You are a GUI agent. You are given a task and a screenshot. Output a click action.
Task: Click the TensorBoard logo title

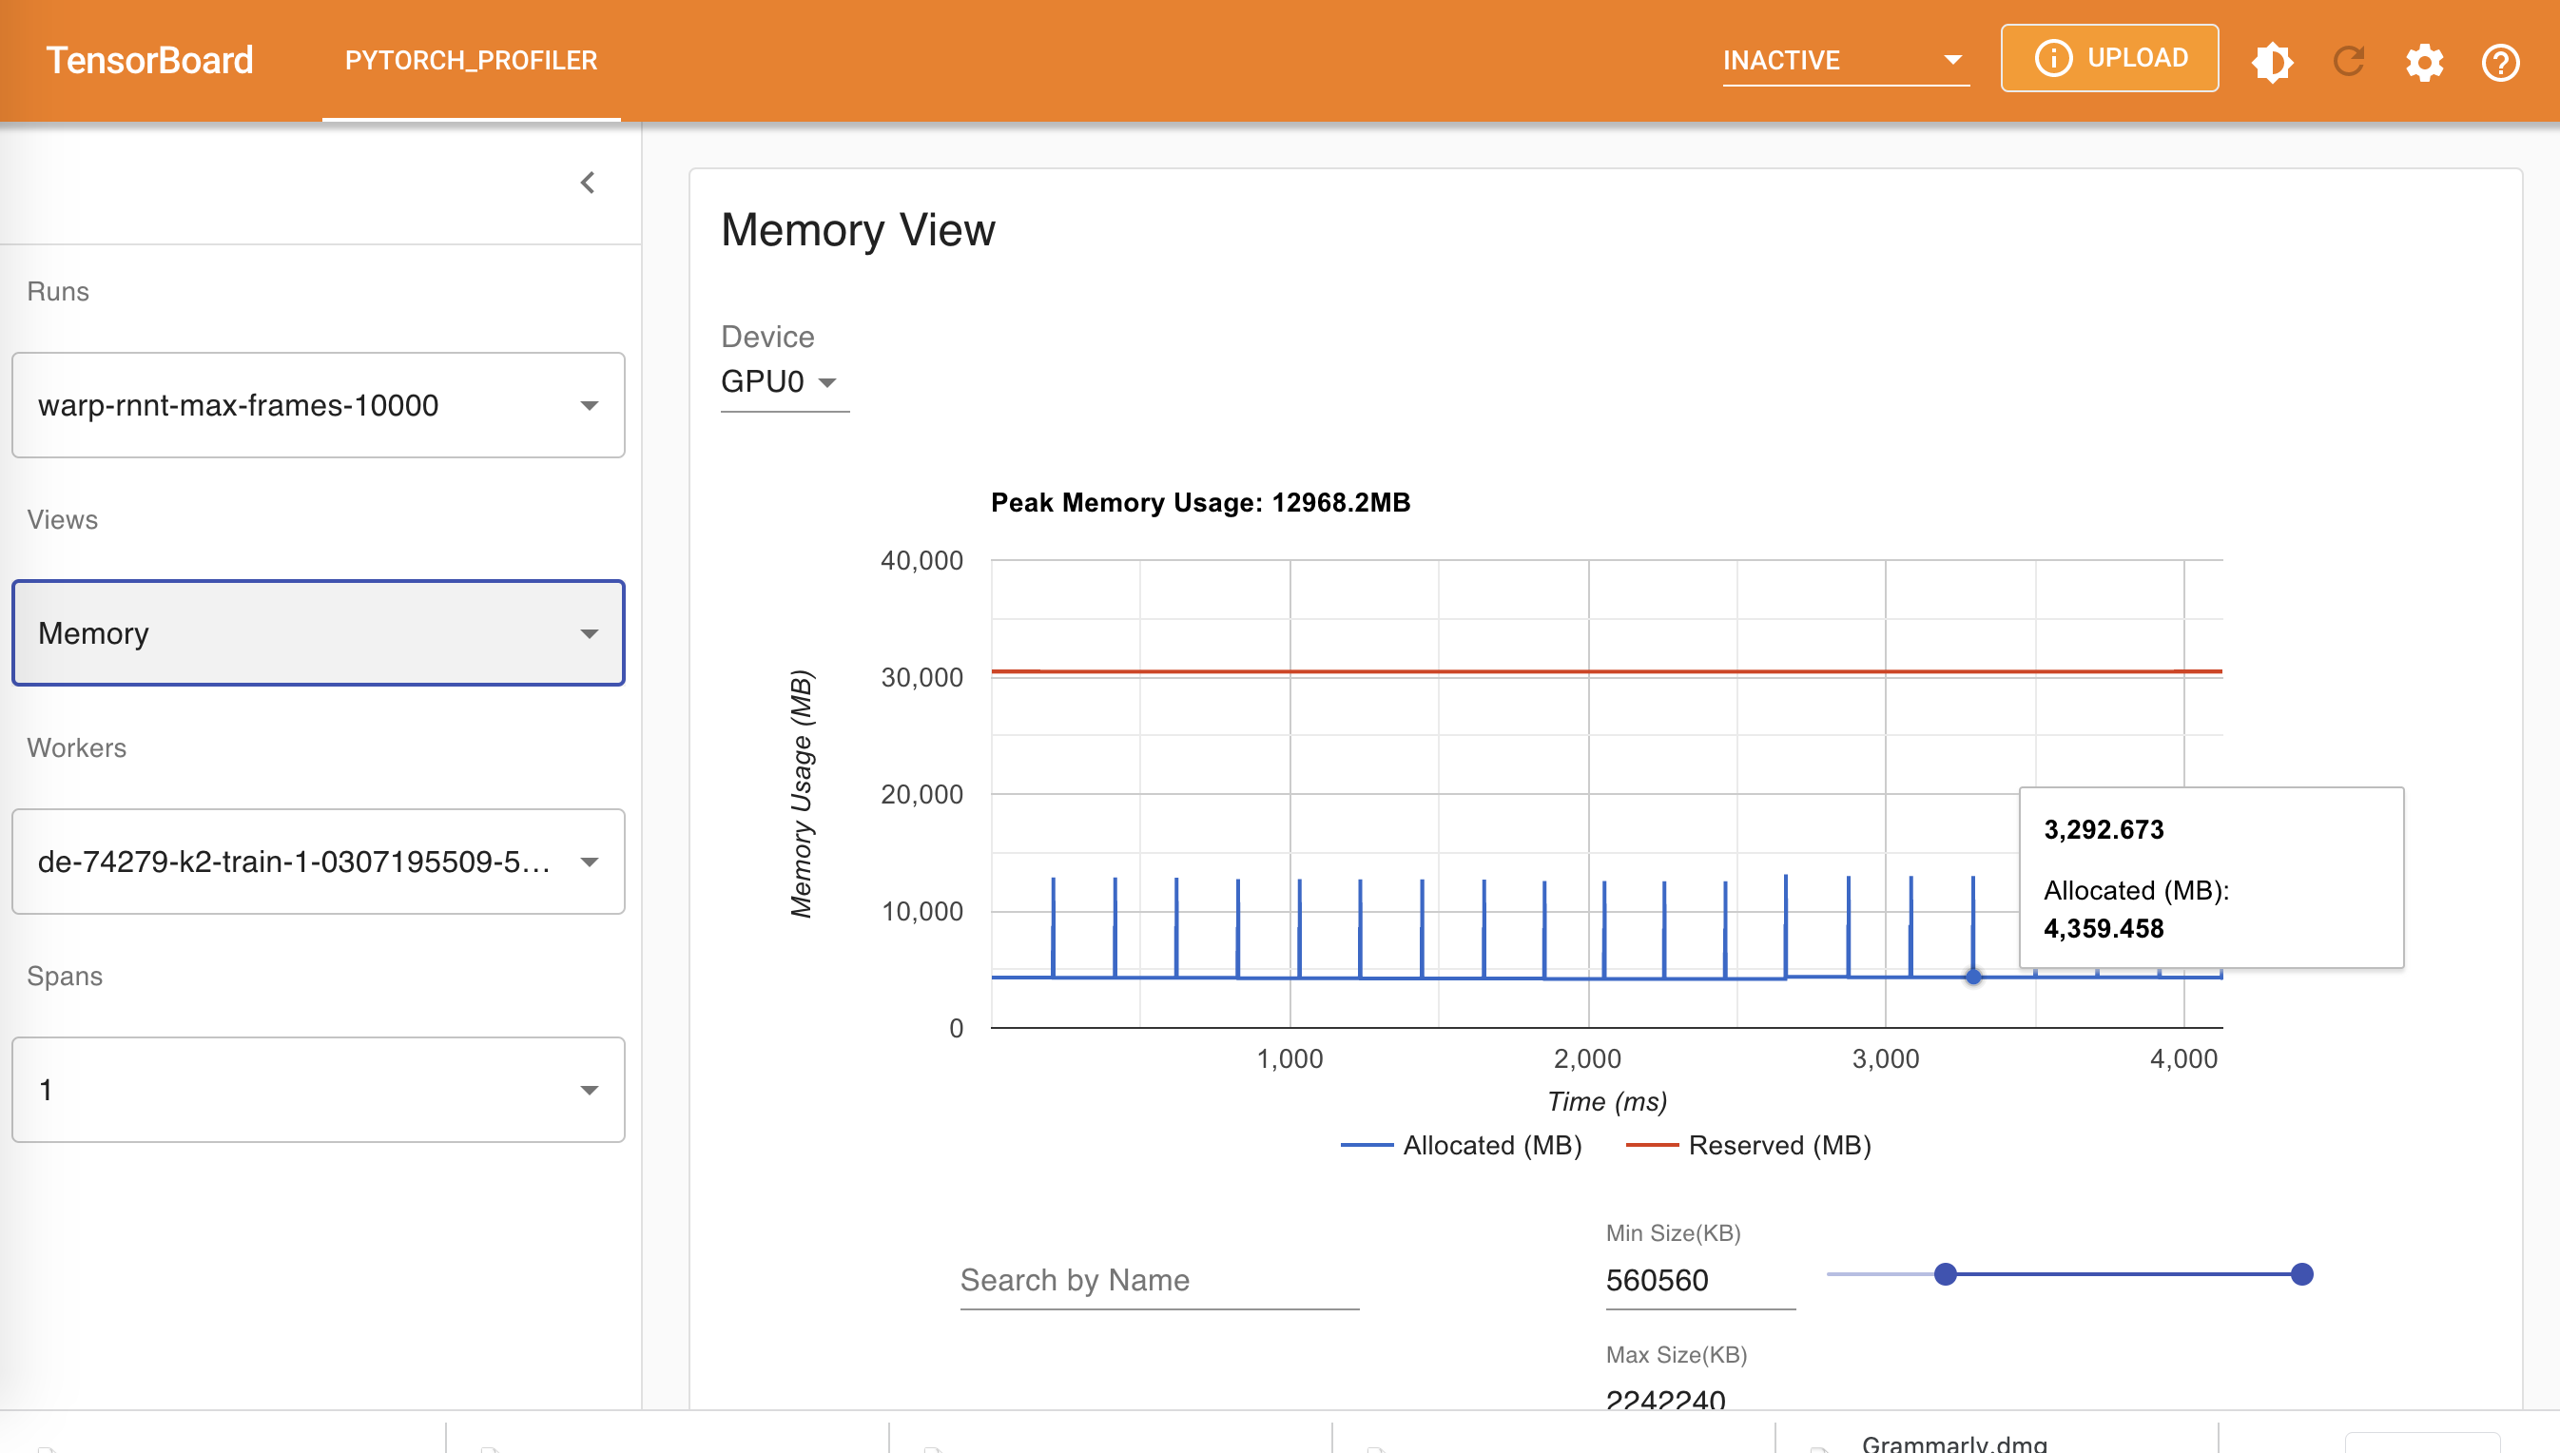click(149, 61)
